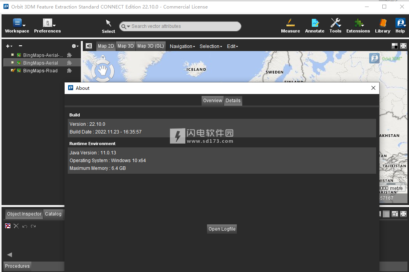Viewport: 409px width, 272px height.
Task: Click the map view layout grid icon
Action: tap(395, 46)
